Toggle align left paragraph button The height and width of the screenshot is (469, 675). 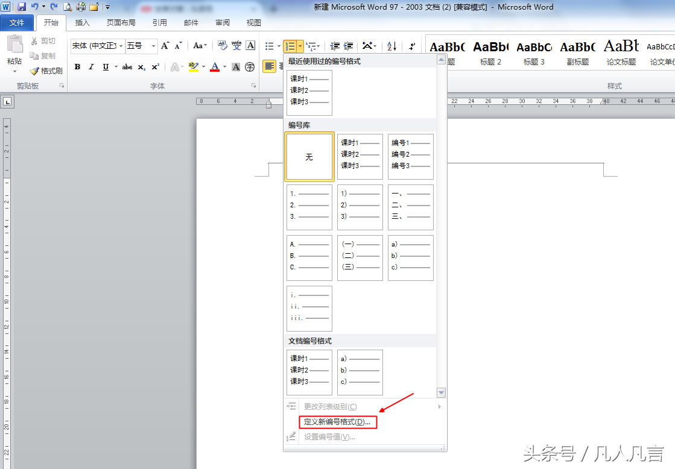[270, 66]
